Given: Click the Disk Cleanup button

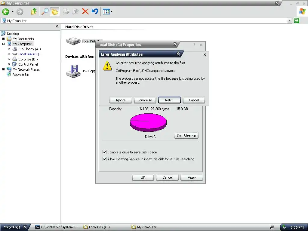Looking at the screenshot, I should [186, 135].
